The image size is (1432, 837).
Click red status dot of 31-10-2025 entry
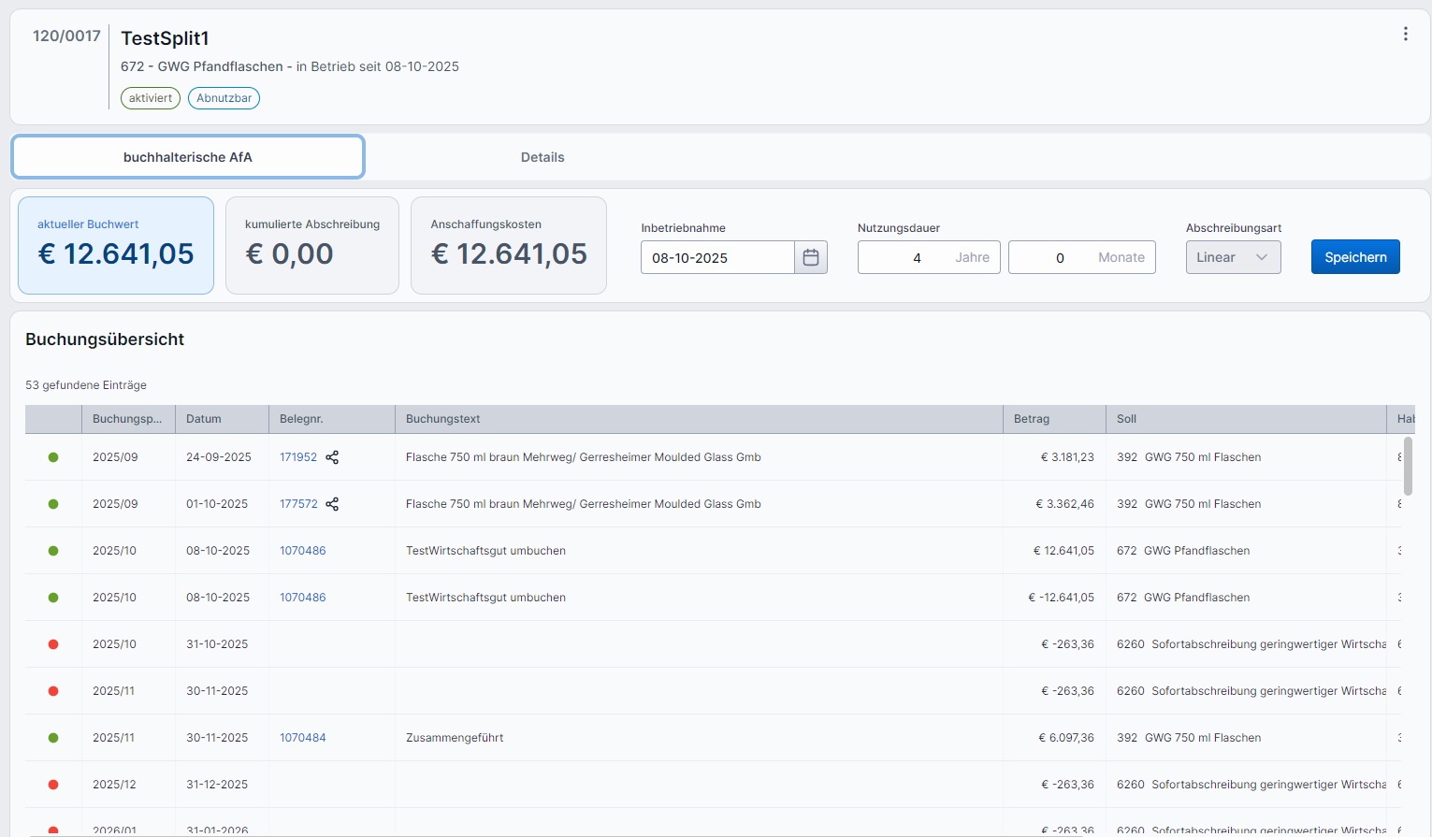[53, 644]
